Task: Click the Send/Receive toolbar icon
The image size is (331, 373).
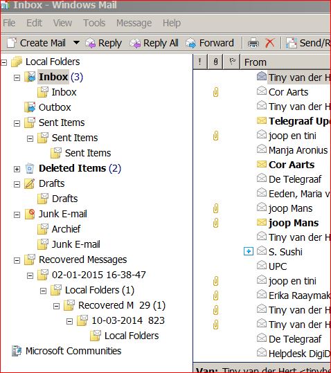Action: 292,43
